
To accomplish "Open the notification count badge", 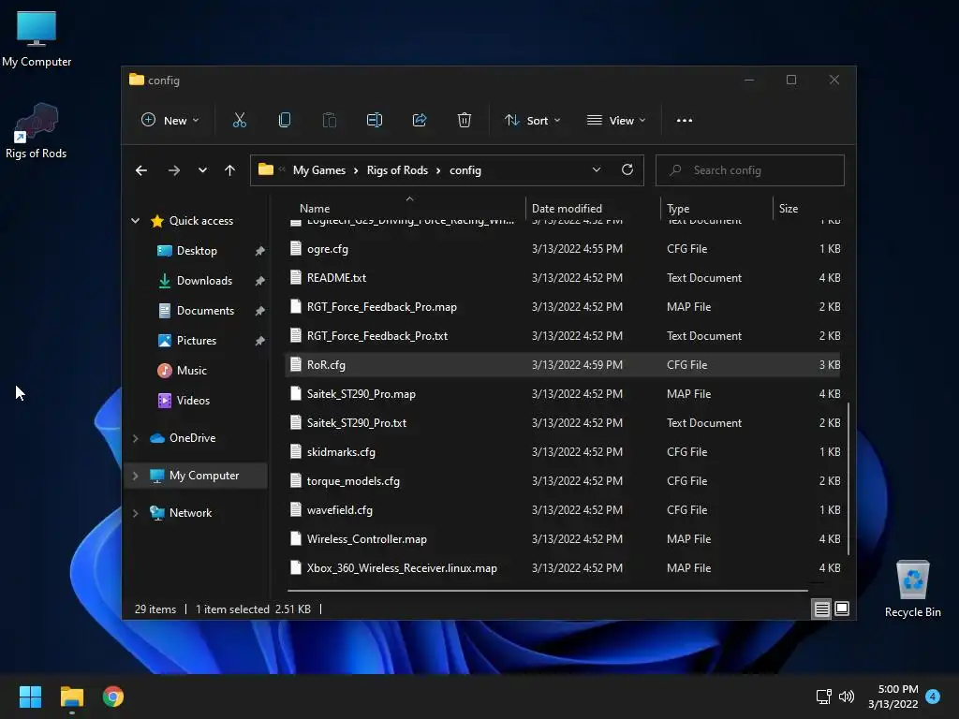I will pos(933,696).
